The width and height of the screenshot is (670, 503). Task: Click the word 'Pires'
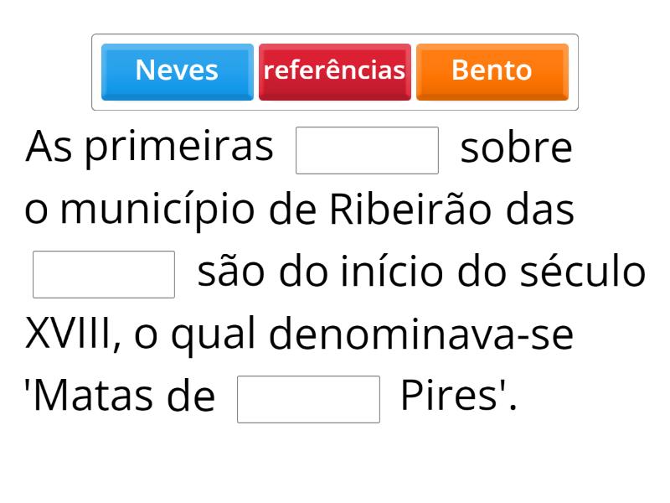[x=458, y=397]
